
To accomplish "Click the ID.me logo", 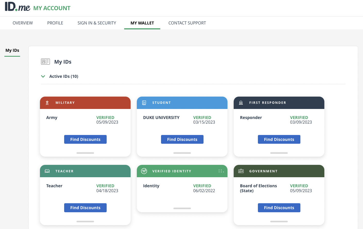I will [18, 7].
